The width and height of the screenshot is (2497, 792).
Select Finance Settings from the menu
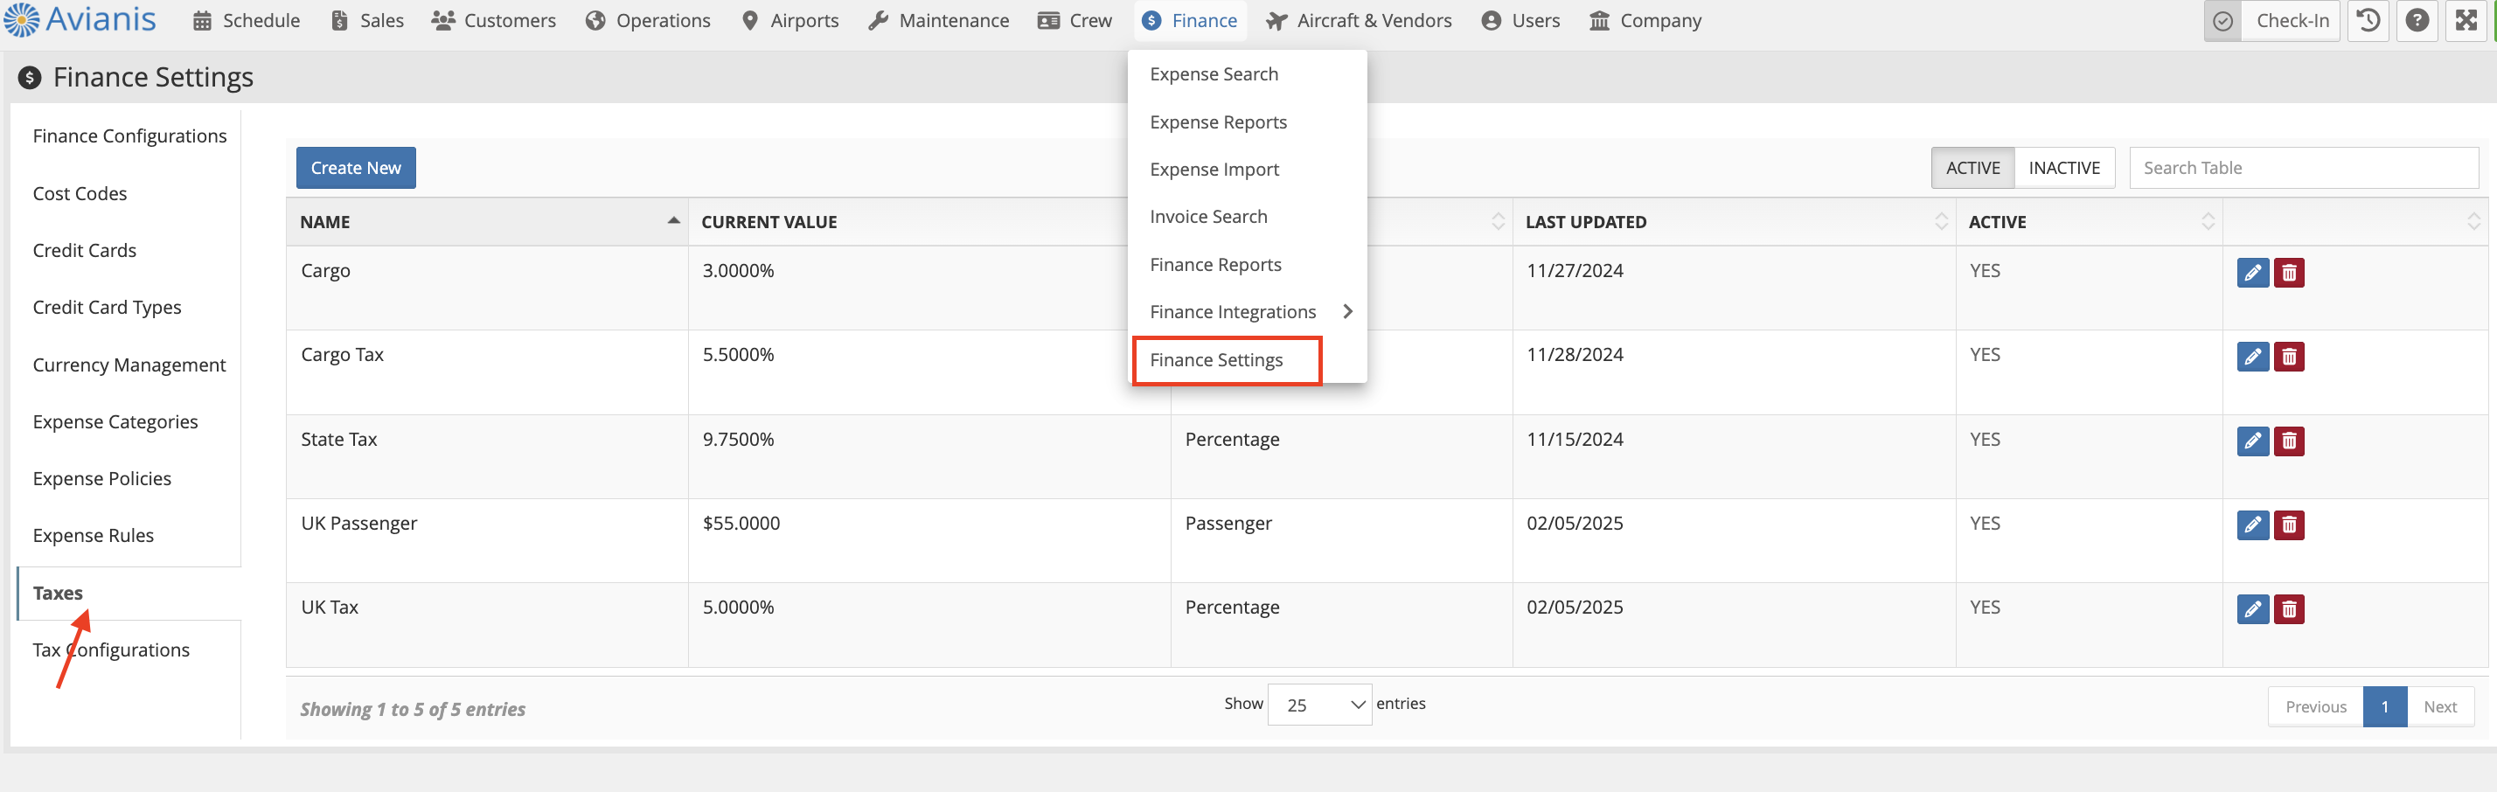[1215, 361]
